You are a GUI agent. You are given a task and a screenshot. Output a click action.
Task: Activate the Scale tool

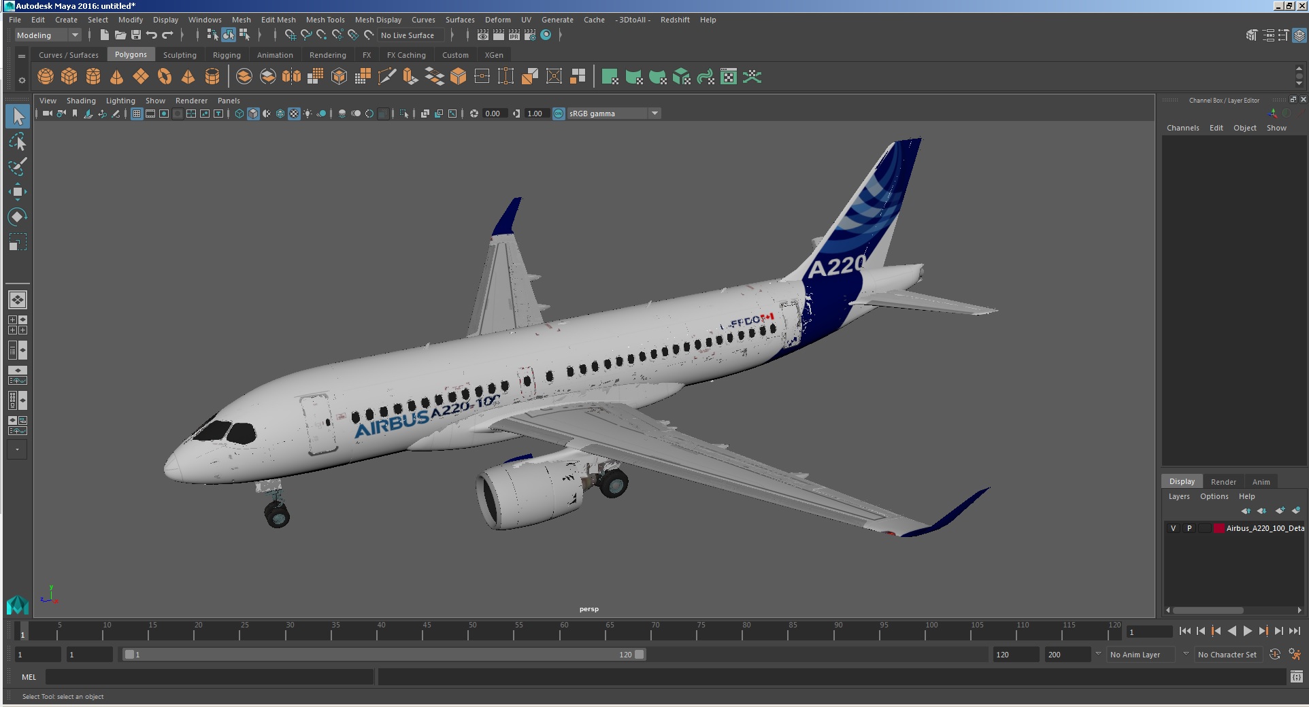click(18, 242)
